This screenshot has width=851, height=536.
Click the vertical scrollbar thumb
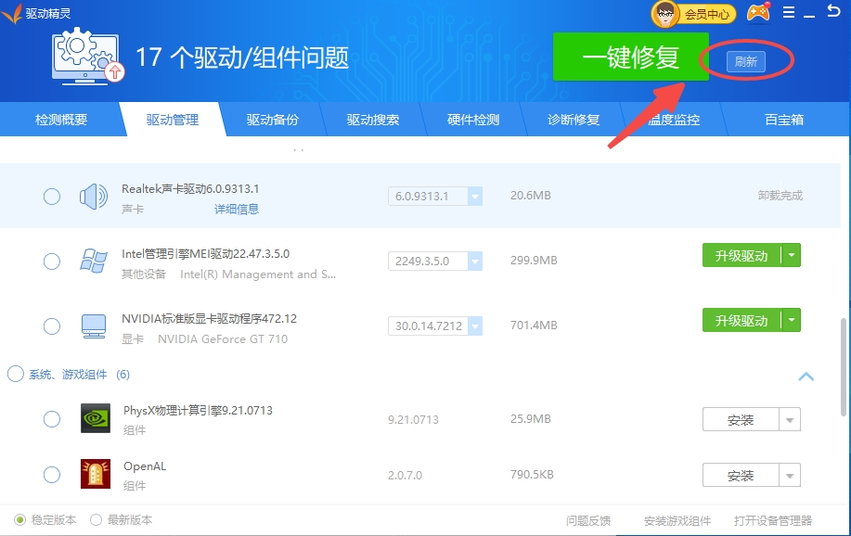point(843,366)
